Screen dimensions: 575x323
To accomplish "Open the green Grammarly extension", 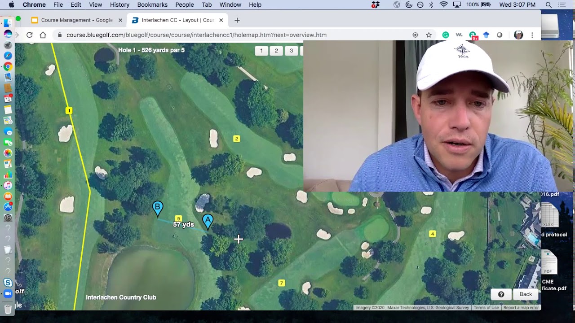I will tap(446, 35).
